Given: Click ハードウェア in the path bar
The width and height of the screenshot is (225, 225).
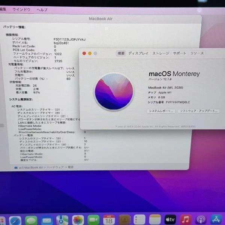Looking at the screenshot, I should point(55,167).
